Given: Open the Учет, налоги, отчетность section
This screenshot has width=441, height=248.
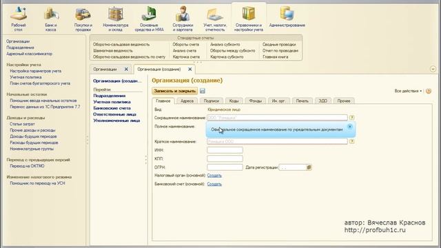Looking at the screenshot, I should (x=215, y=19).
